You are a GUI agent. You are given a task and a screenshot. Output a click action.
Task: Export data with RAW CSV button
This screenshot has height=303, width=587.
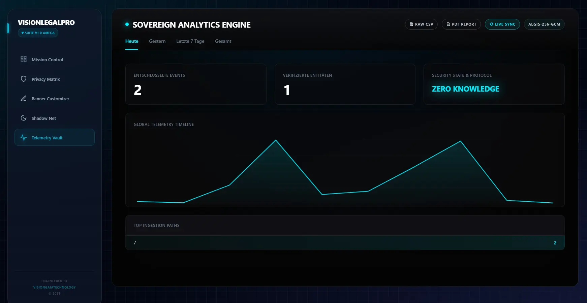(421, 24)
